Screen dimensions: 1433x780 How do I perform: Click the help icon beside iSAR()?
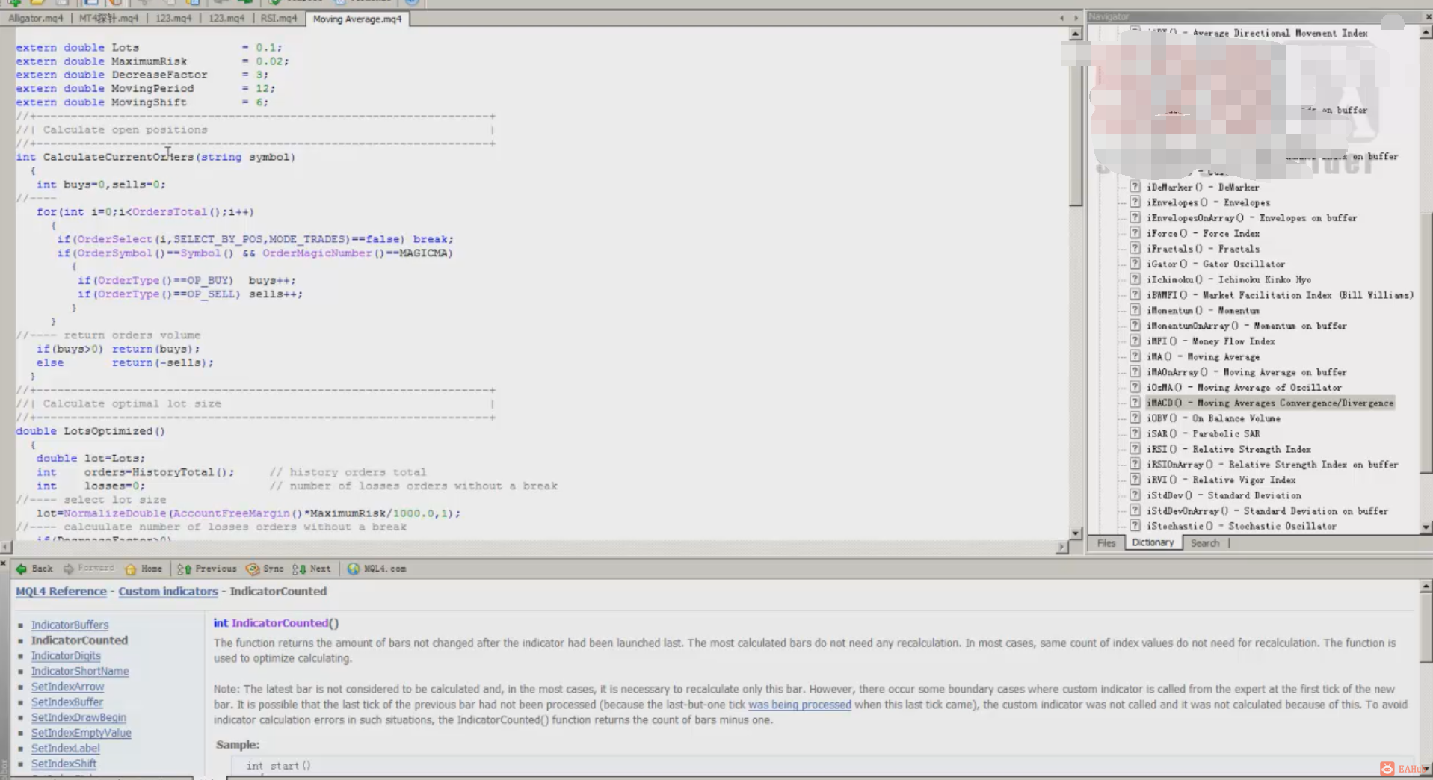1135,433
